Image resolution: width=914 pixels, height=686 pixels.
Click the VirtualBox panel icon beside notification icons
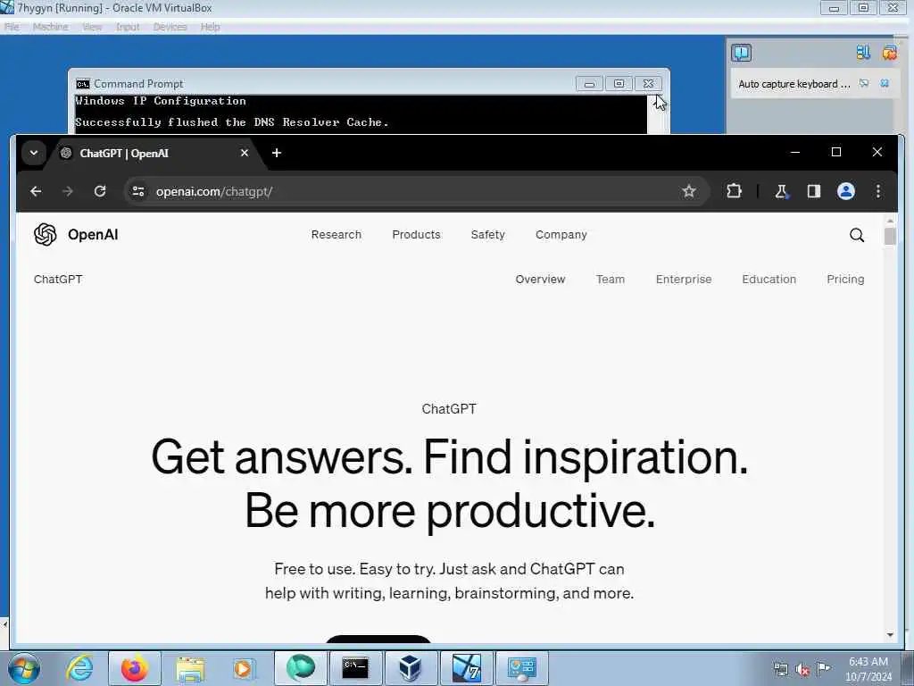[x=863, y=53]
